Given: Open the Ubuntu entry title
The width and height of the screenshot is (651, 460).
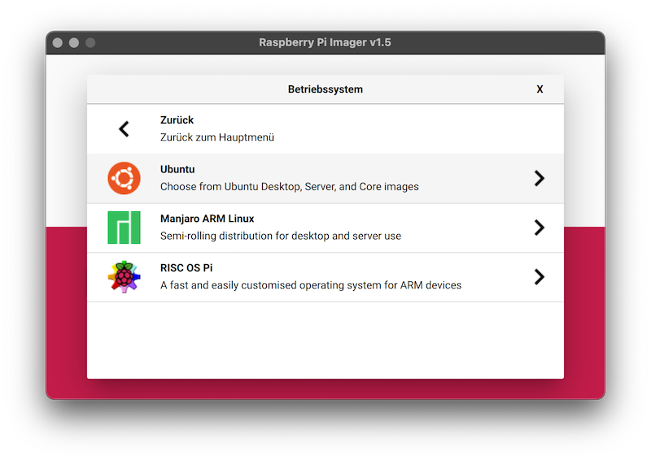Looking at the screenshot, I should (177, 169).
